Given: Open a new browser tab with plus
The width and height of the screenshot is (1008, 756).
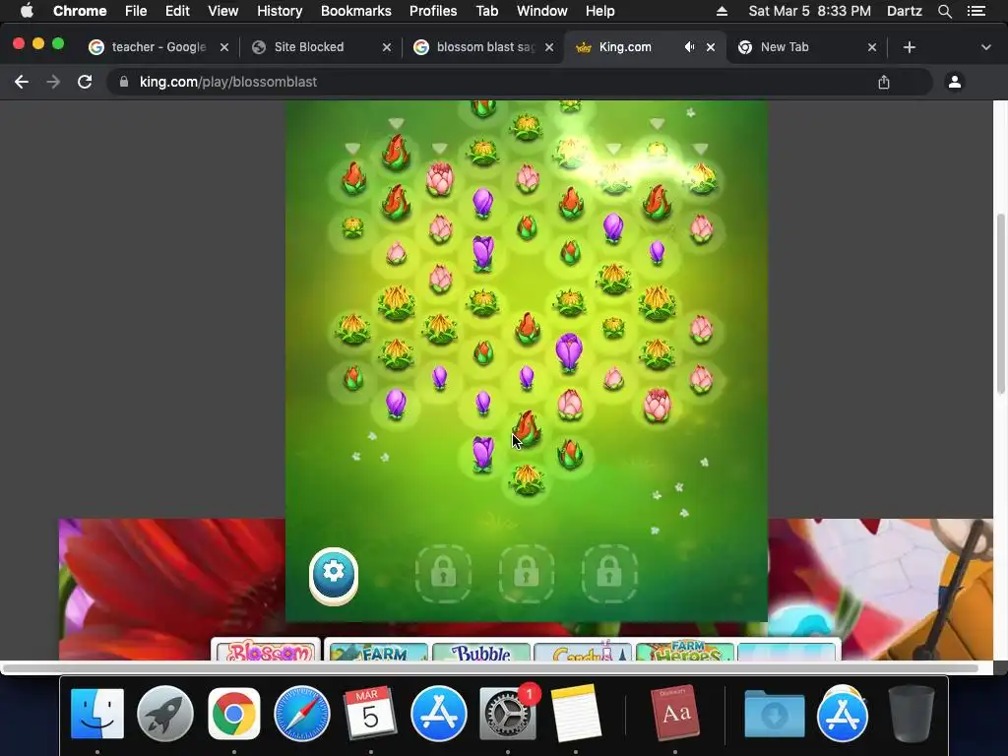Looking at the screenshot, I should (909, 47).
